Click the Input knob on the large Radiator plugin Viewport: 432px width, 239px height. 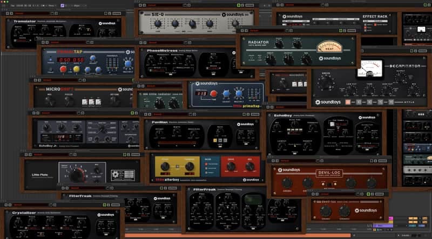[271, 59]
